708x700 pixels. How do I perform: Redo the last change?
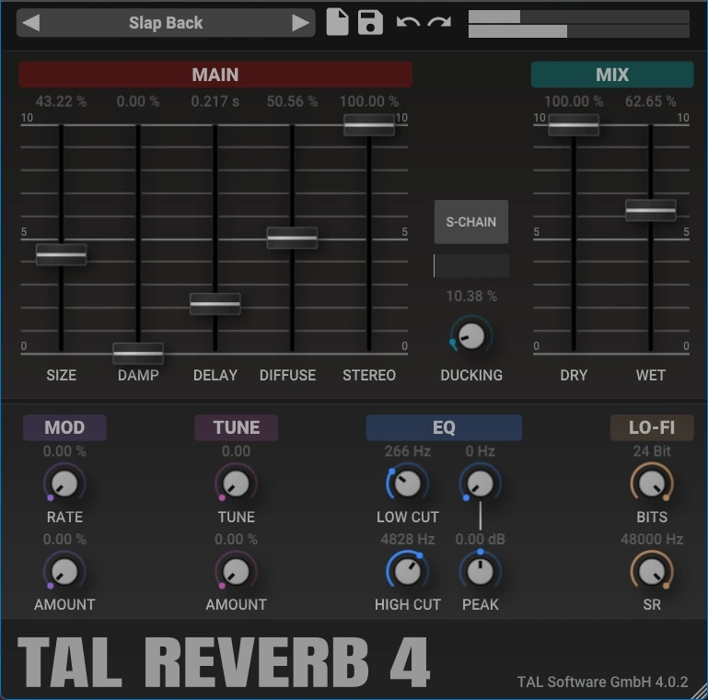(440, 22)
